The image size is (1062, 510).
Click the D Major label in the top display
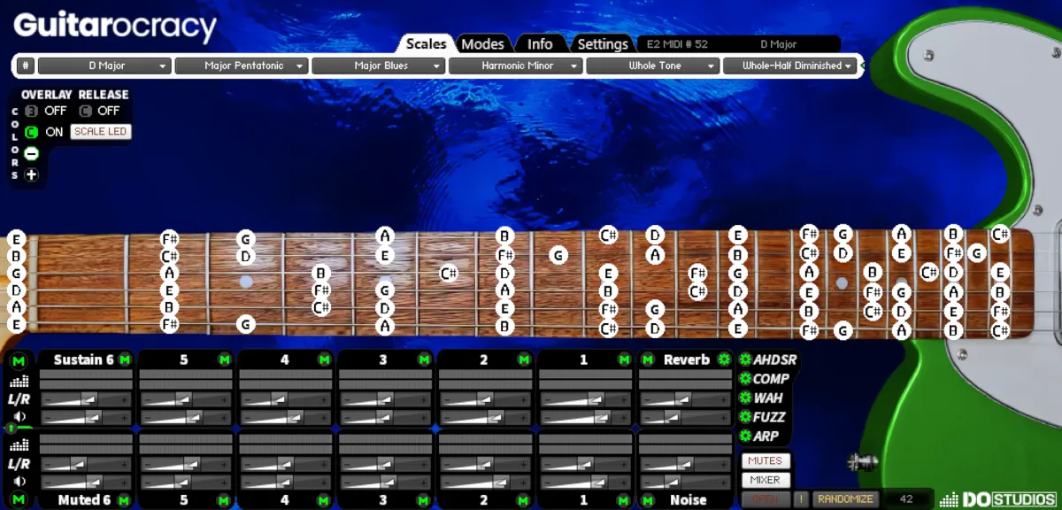(779, 43)
